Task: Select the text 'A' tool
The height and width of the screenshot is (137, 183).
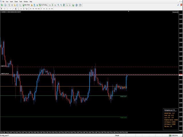Action: (x=21, y=9)
